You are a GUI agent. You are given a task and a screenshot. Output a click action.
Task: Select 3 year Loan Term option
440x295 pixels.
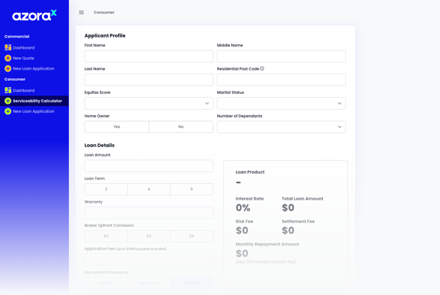tap(106, 189)
